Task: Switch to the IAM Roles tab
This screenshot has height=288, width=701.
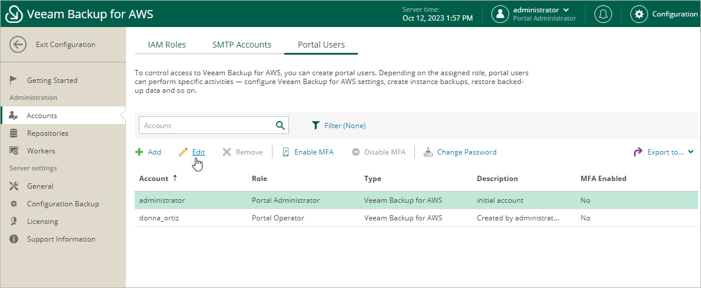Action: coord(167,45)
